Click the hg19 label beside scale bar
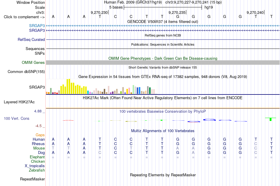Screen dimensions: 280x186 209,7
